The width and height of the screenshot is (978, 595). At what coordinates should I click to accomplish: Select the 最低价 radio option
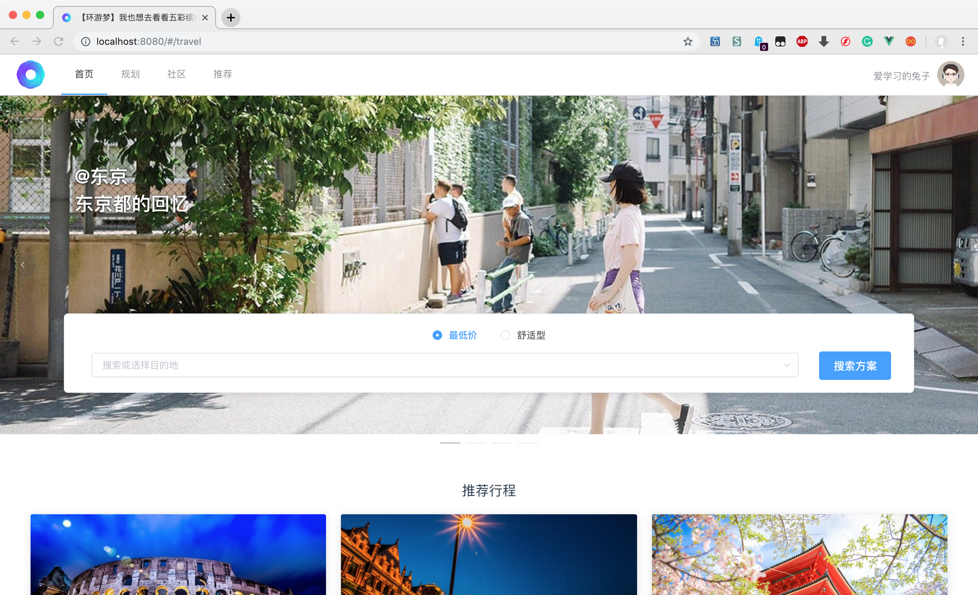437,335
